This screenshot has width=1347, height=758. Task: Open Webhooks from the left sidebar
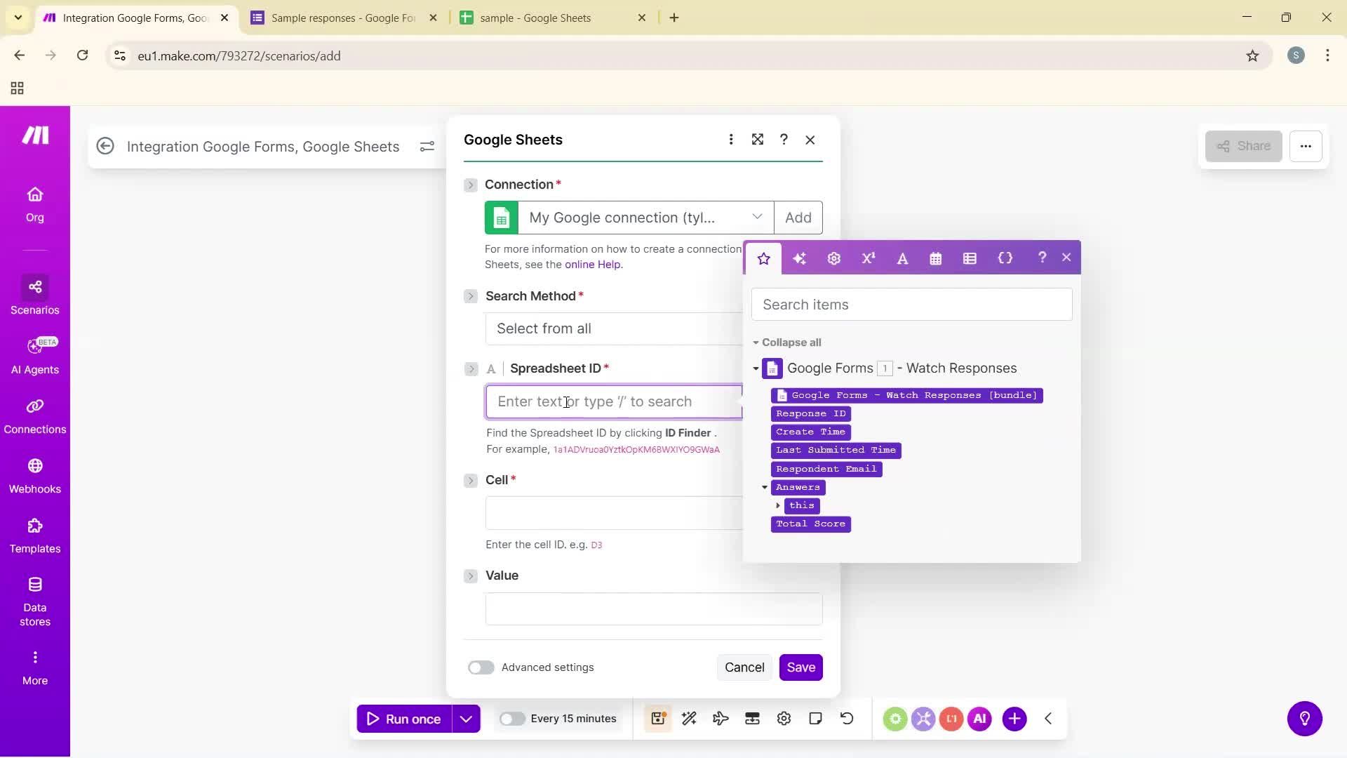(x=34, y=476)
